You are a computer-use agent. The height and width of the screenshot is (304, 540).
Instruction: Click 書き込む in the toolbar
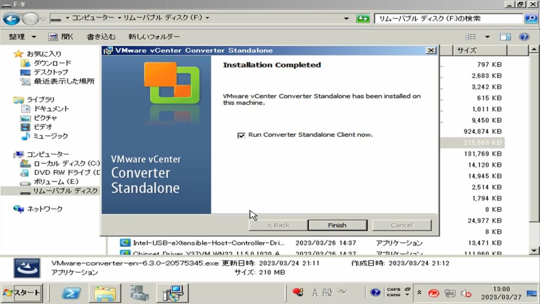(101, 36)
